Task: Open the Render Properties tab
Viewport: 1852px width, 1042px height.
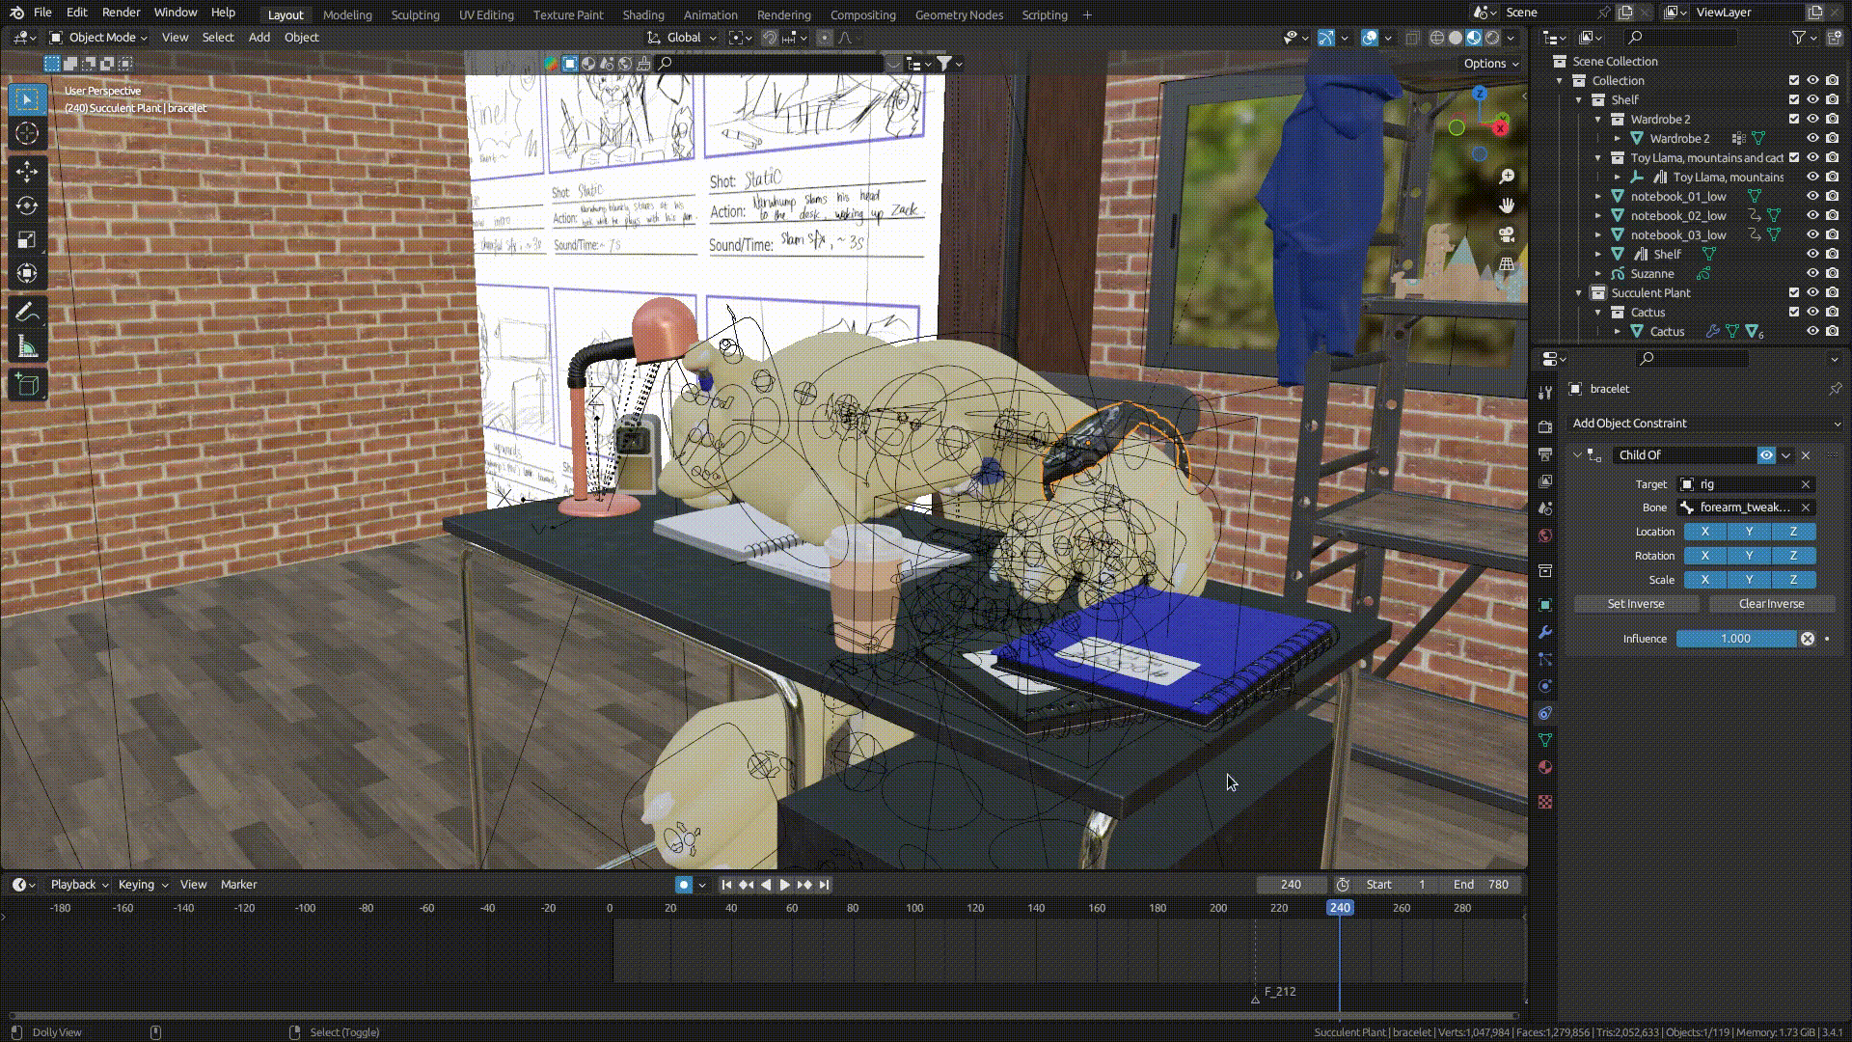Action: (x=1546, y=427)
